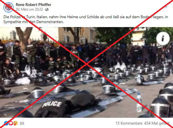This screenshot has height=128, width=173.
Task: Open the 454 Mal geteilt shares list
Action: click(x=157, y=123)
